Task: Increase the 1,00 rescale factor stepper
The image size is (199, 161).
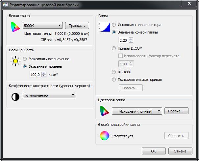Action: coord(131,62)
